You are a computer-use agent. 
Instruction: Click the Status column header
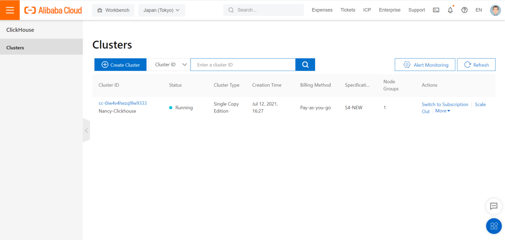(x=175, y=85)
